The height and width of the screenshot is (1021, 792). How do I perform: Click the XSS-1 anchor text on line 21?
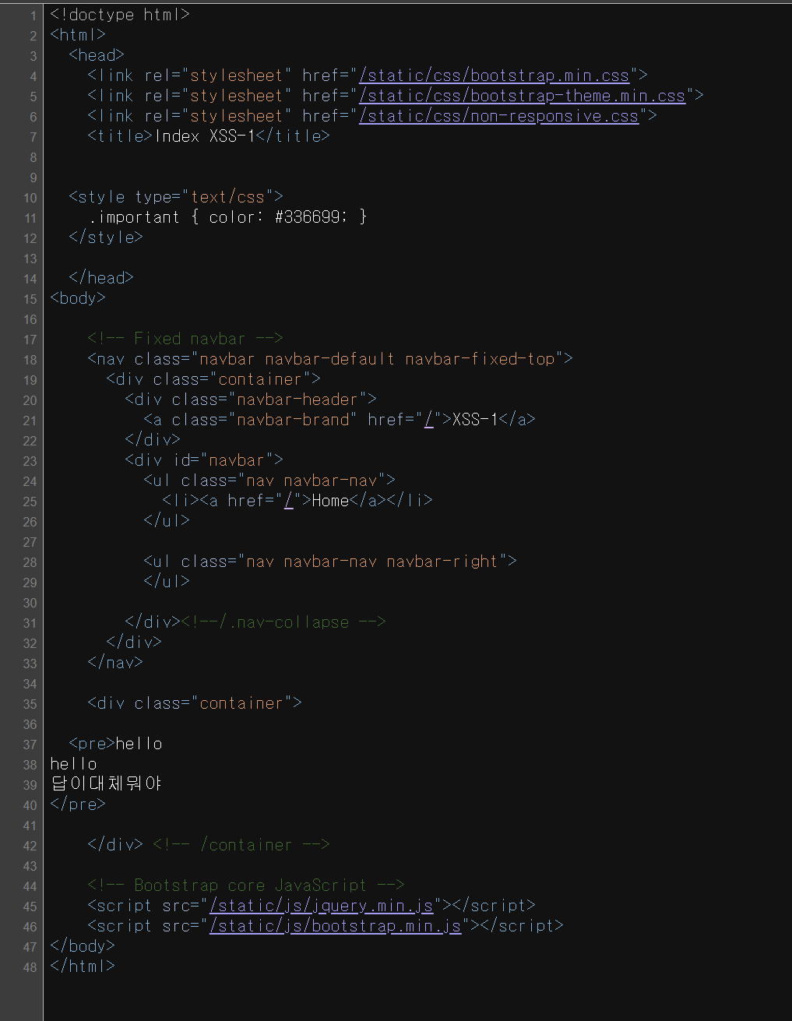(x=474, y=420)
